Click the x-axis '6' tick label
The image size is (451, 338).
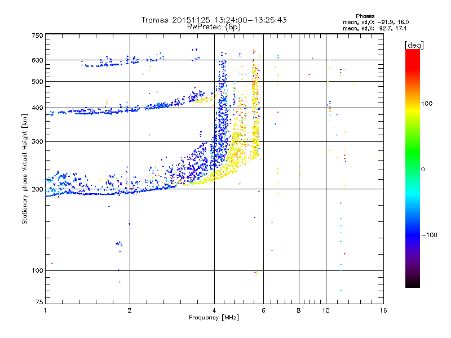pos(263,310)
